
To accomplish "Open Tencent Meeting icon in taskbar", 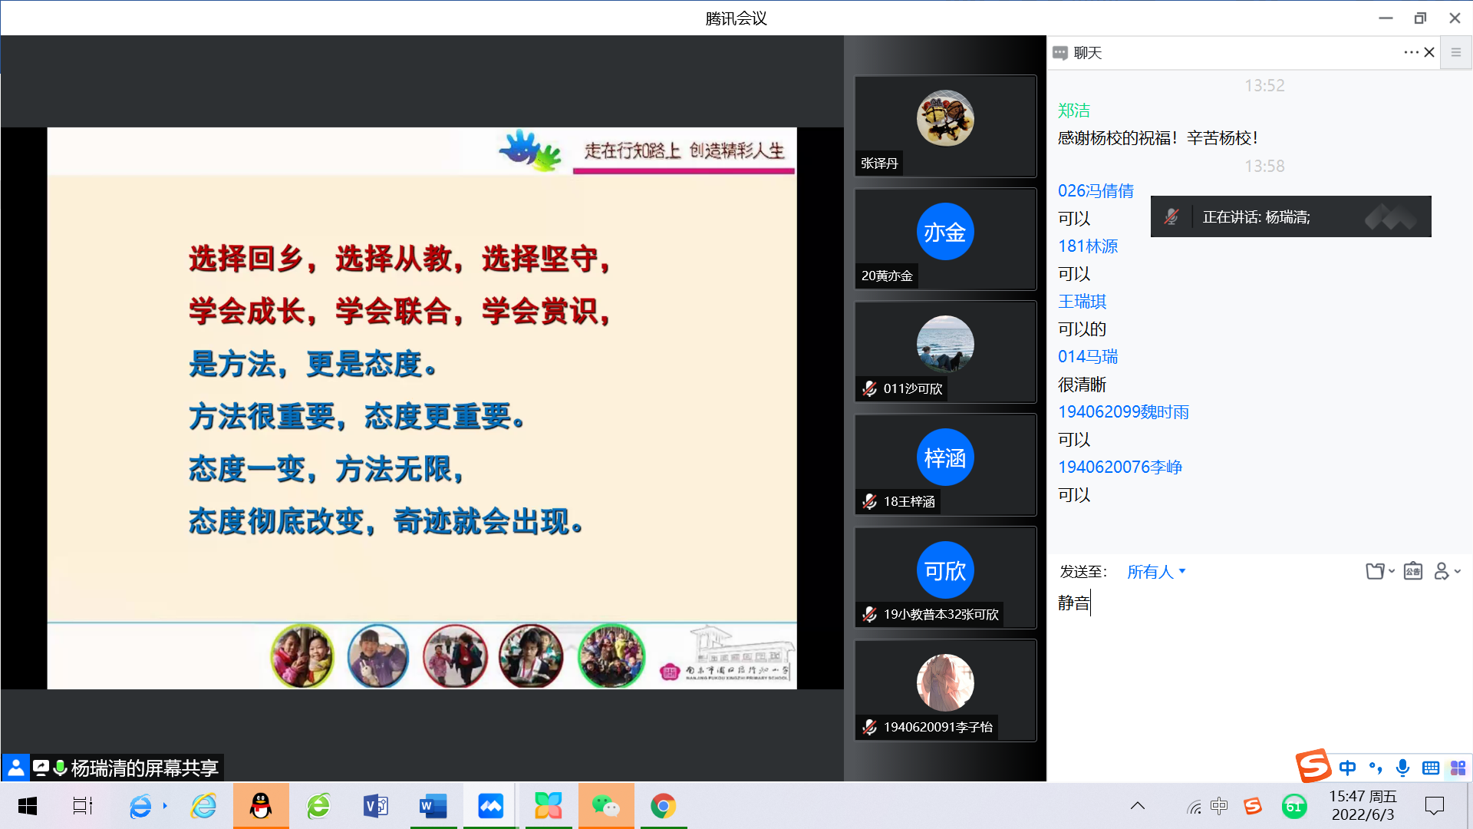I will [x=490, y=806].
